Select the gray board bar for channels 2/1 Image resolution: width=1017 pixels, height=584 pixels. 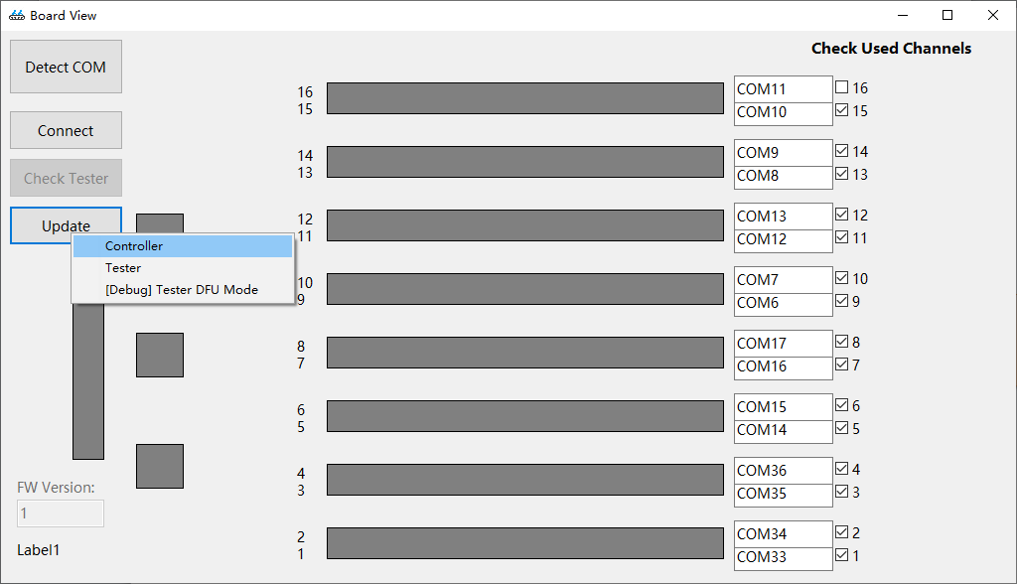[x=524, y=543]
